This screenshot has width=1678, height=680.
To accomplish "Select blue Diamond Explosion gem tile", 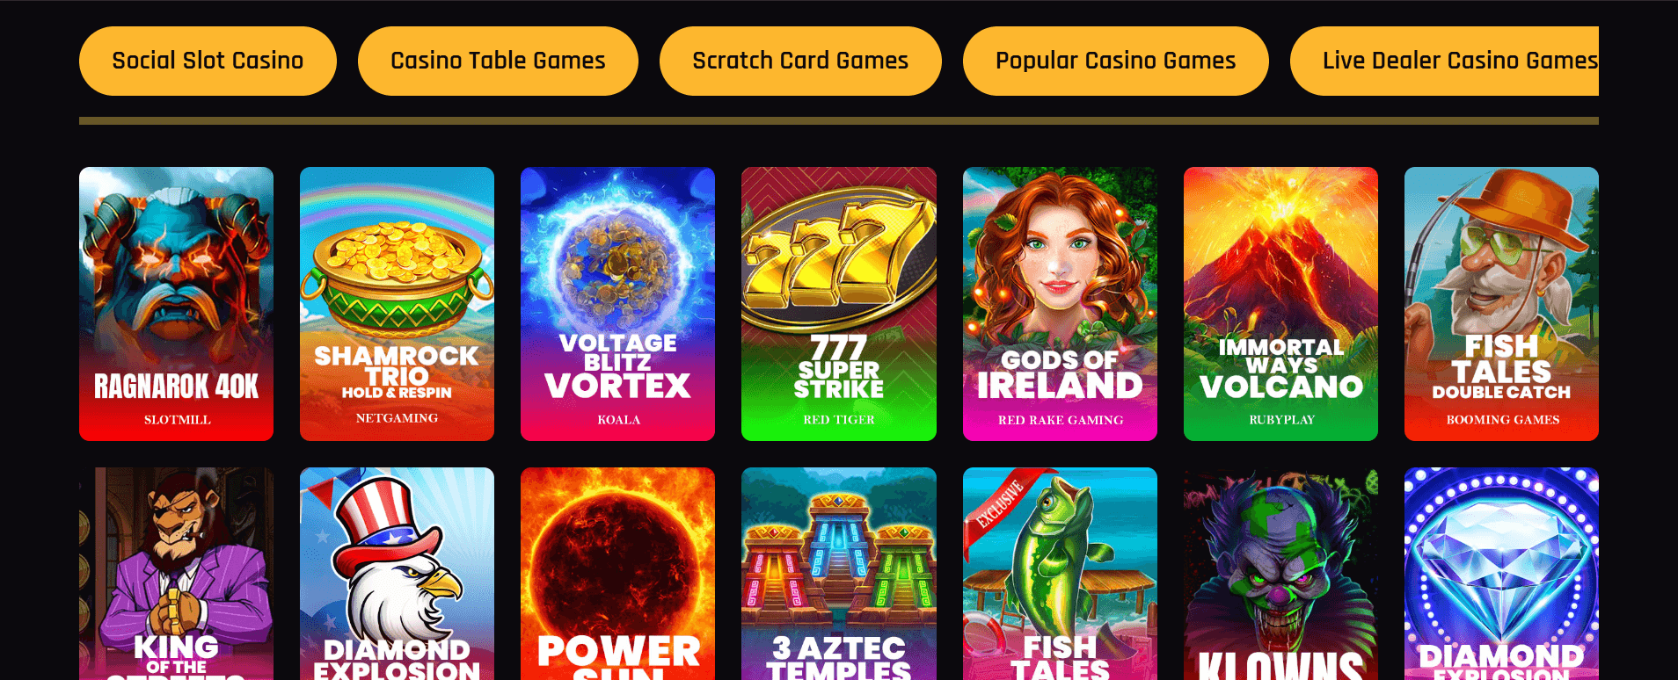I will coord(1501,574).
